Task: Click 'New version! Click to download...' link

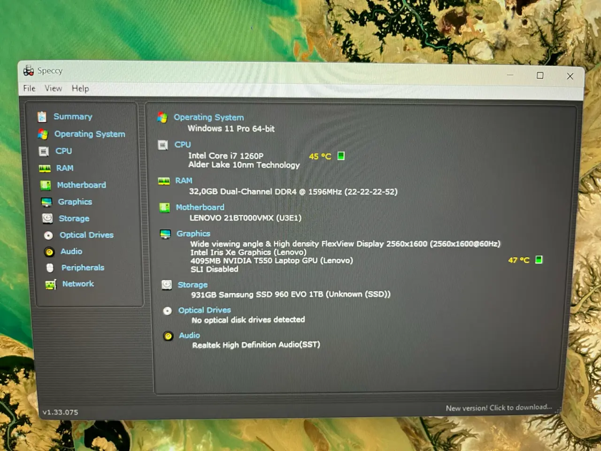Action: pos(499,408)
